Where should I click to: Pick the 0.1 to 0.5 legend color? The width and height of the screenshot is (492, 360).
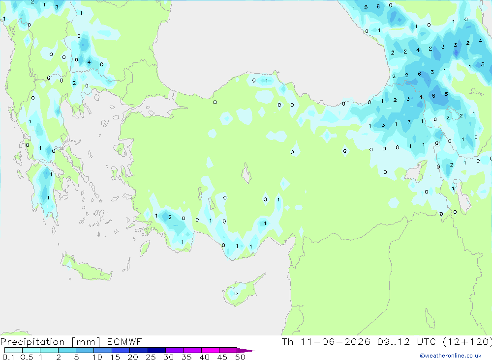(13, 350)
